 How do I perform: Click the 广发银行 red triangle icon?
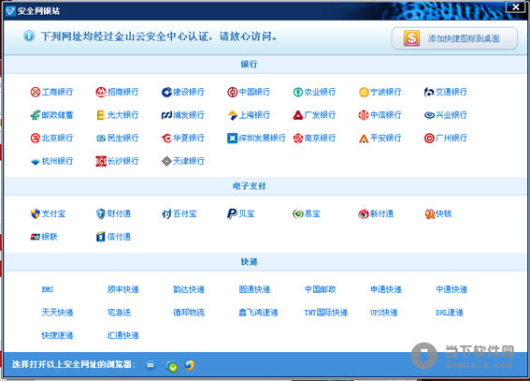pos(298,115)
